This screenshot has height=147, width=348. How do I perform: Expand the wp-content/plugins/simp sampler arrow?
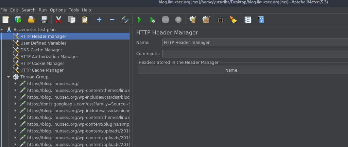pyautogui.click(x=15, y=124)
